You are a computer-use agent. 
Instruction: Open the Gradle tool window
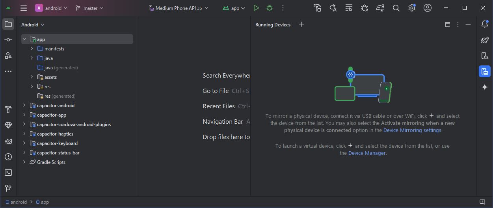point(485,40)
